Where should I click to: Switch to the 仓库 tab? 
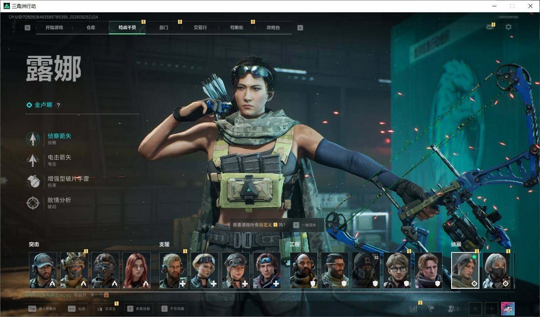click(x=91, y=28)
